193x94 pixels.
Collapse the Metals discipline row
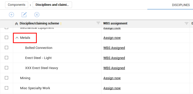[x=17, y=38]
